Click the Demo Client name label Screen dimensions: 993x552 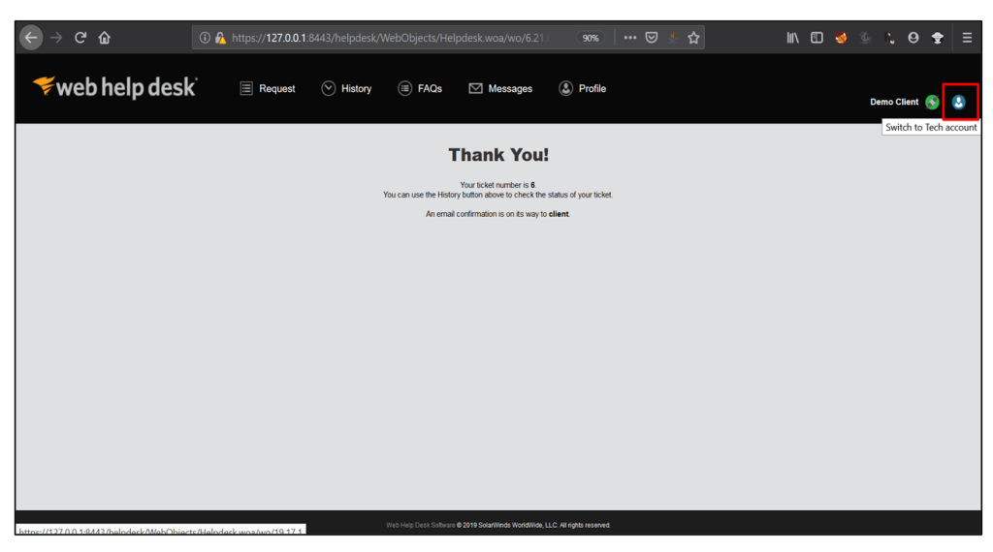pyautogui.click(x=893, y=102)
